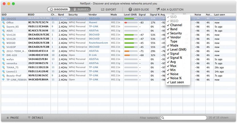
Task: Switch to Survey mode
Action: point(81,9)
